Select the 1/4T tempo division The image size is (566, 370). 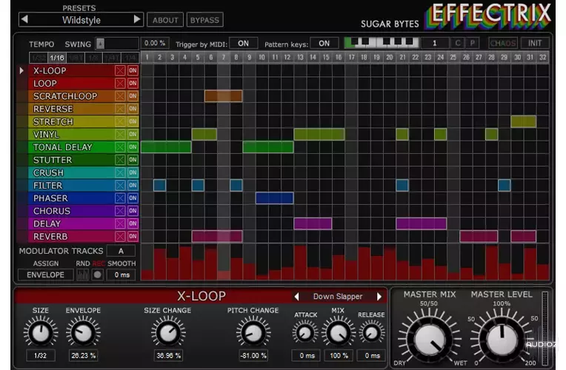click(x=112, y=58)
